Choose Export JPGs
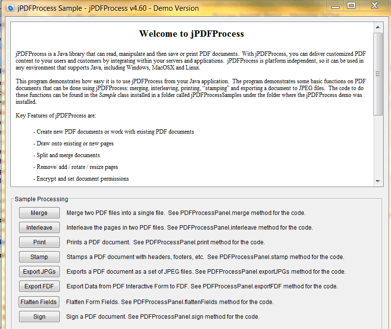The image size is (391, 329). pyautogui.click(x=39, y=271)
